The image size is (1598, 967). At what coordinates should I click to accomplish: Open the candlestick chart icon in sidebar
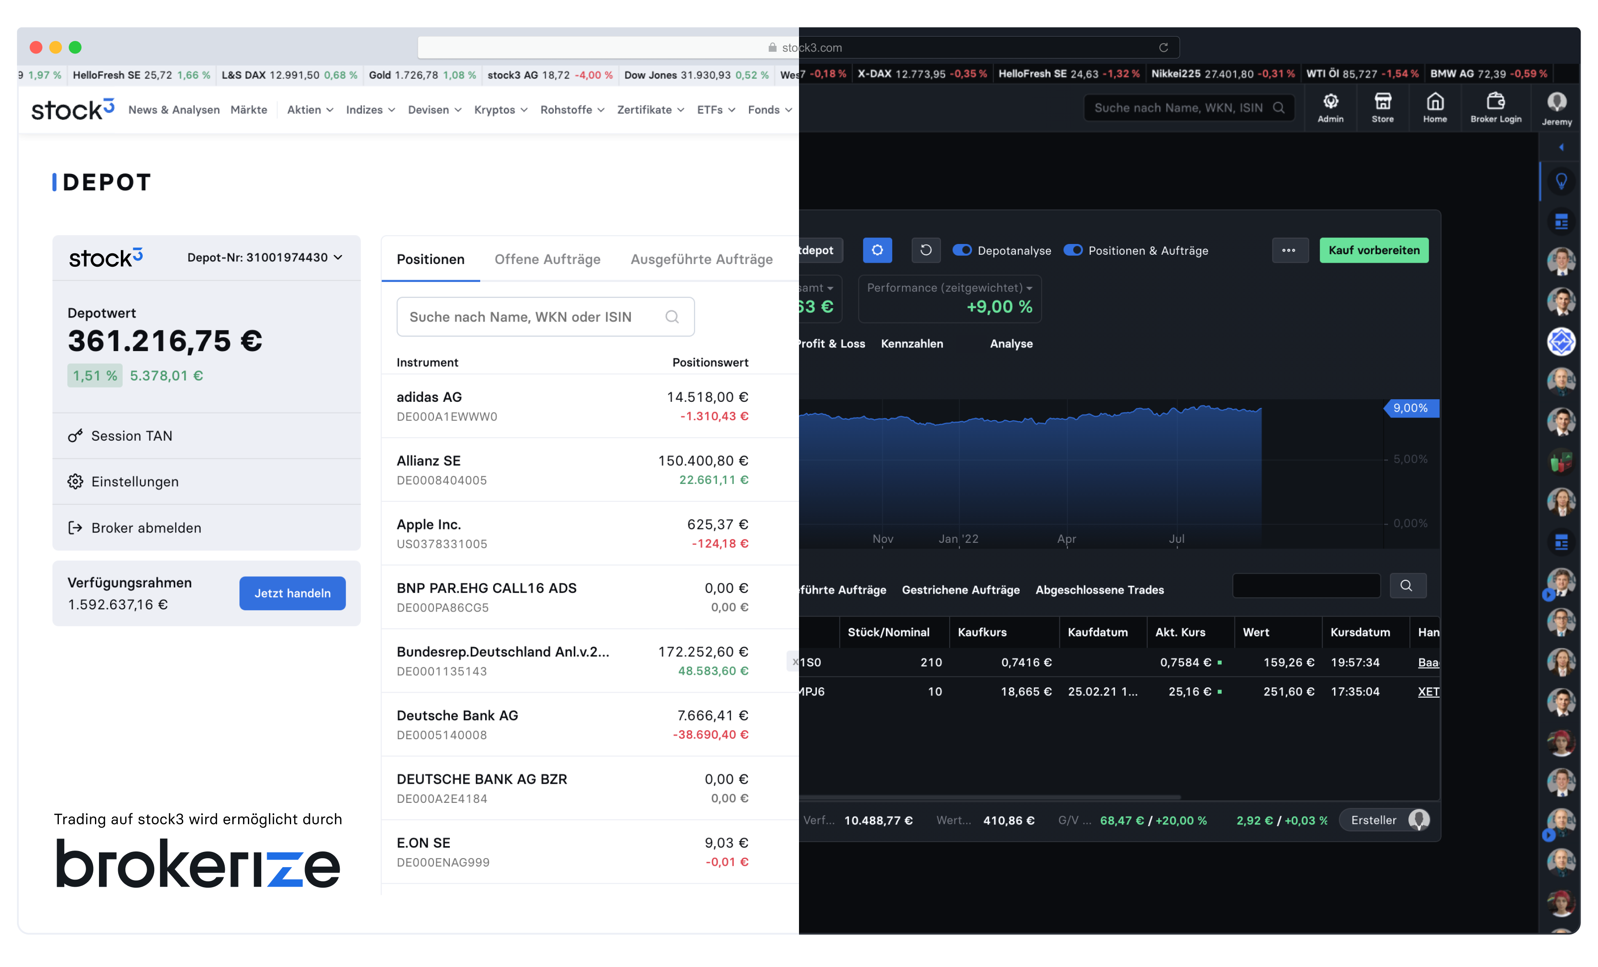click(1561, 462)
